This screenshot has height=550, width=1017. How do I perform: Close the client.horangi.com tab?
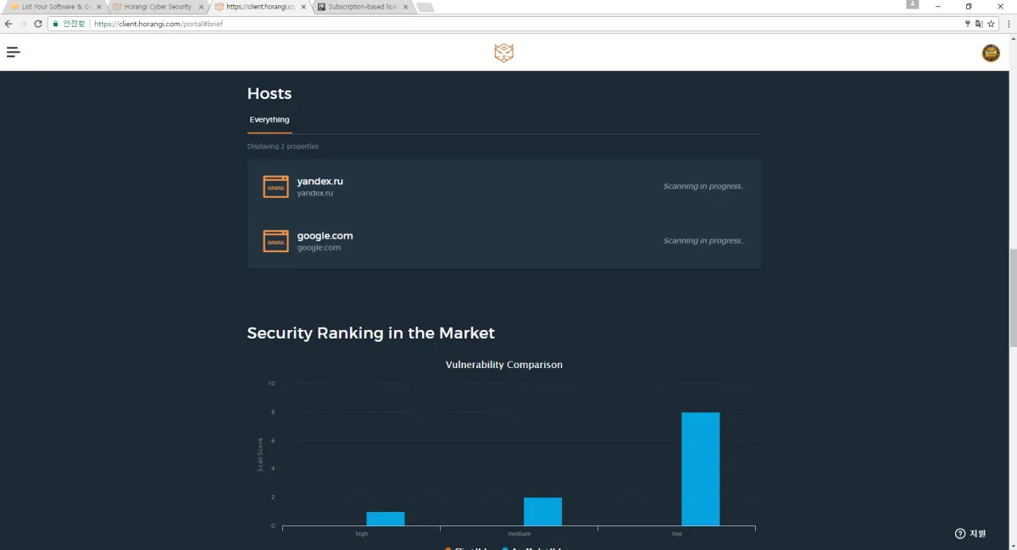click(x=303, y=7)
